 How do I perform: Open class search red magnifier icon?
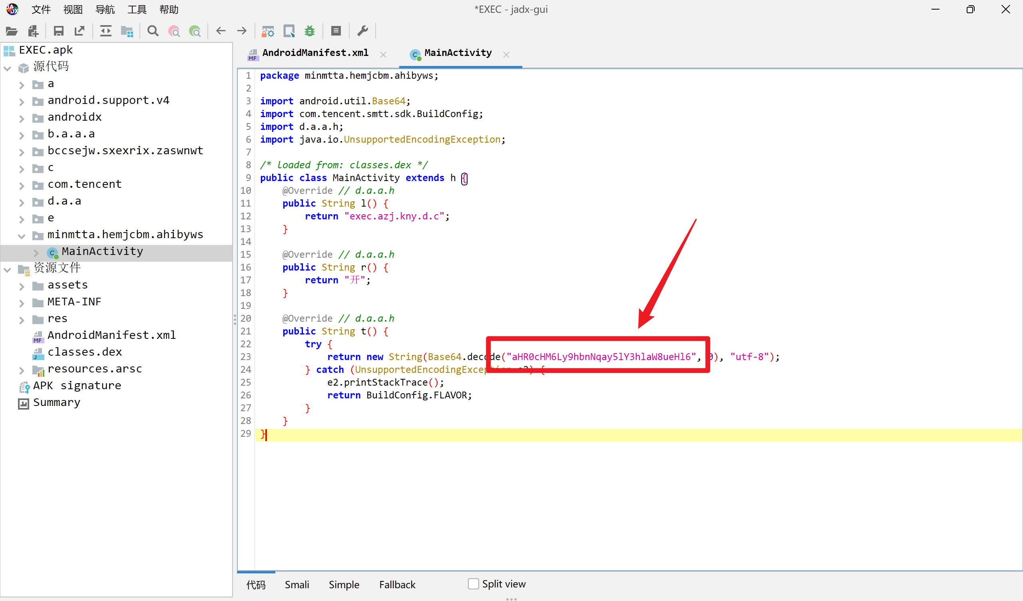[x=174, y=31]
